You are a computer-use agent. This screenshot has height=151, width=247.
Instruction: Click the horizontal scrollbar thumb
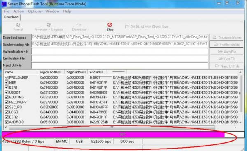(x=112, y=127)
